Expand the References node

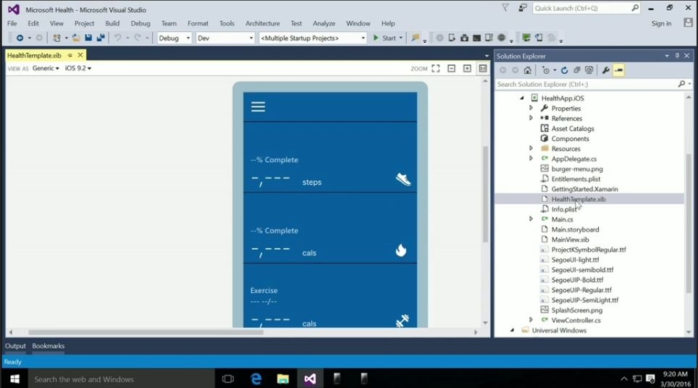531,118
